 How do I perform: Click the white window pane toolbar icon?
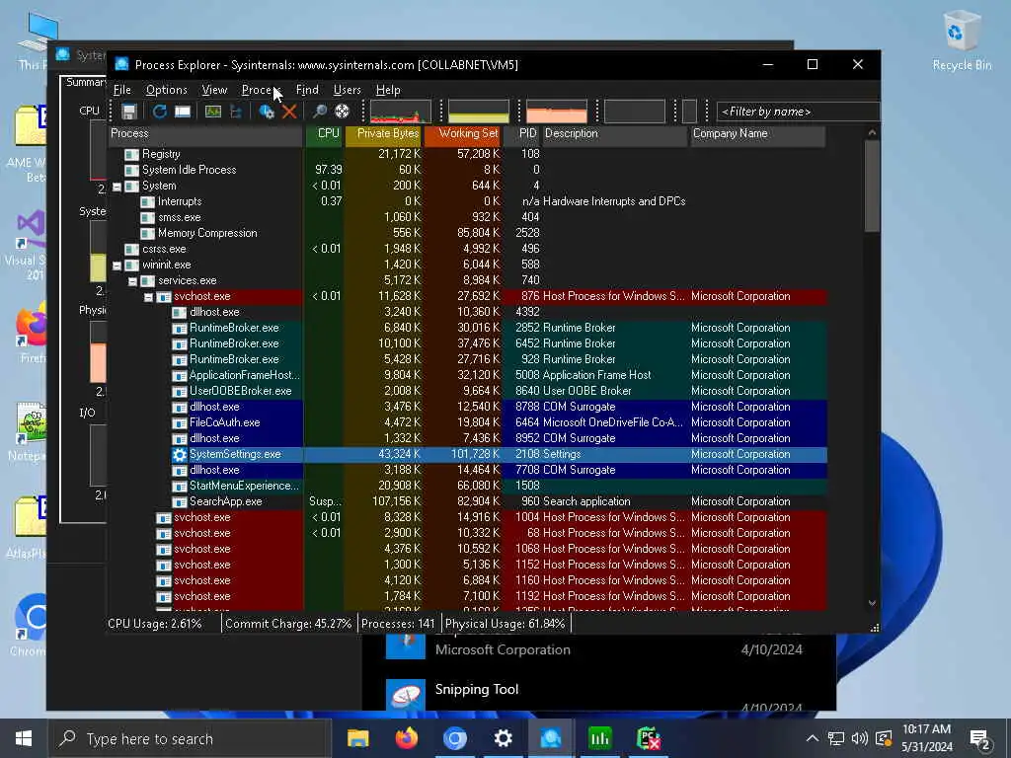[183, 112]
